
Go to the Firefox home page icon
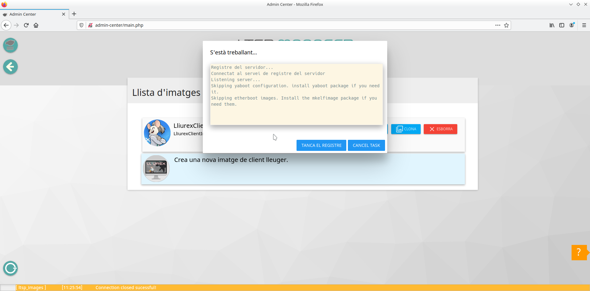36,25
